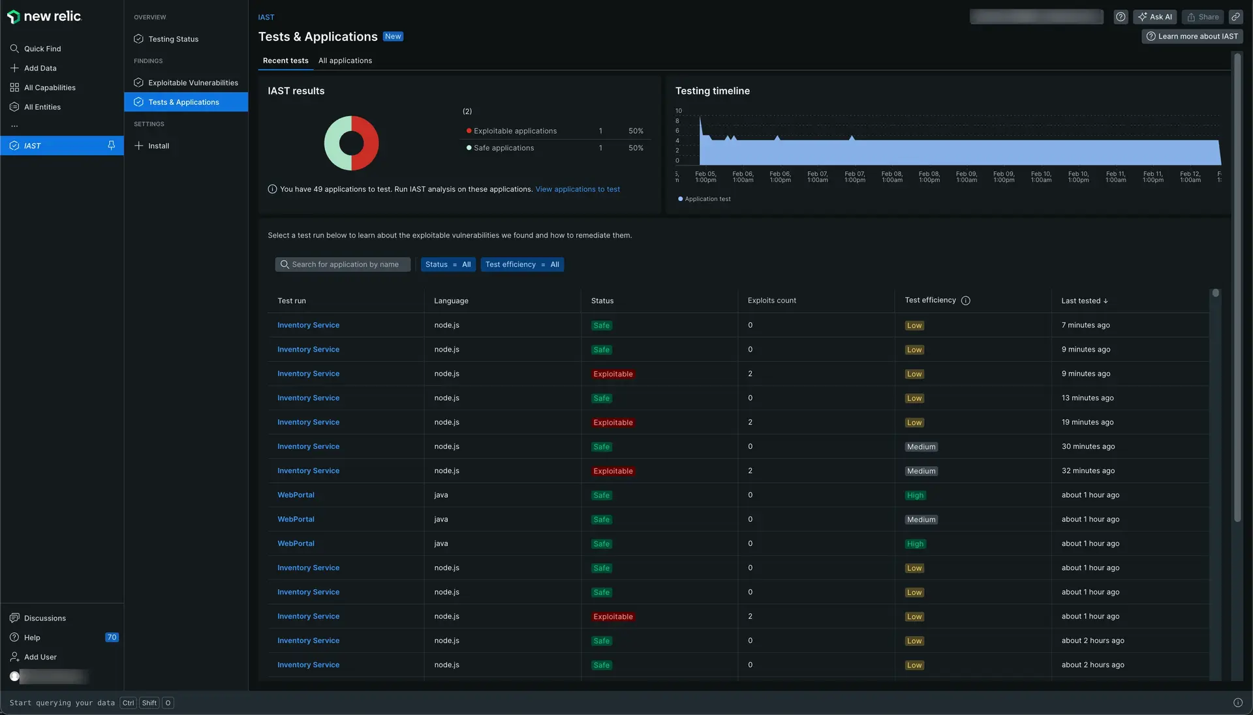Expand the more ellipsis in sidebar

coord(14,126)
